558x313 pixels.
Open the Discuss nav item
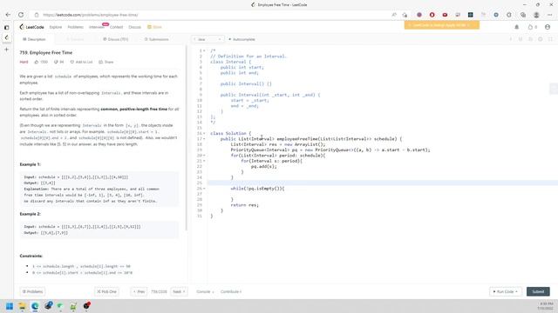[134, 27]
